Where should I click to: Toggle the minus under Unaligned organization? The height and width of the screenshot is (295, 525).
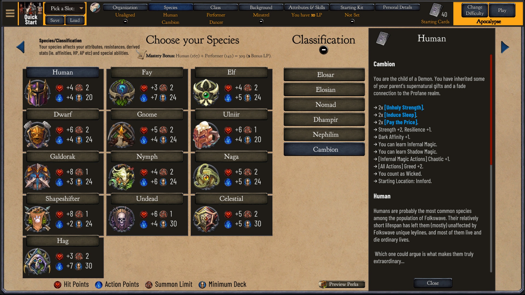click(x=125, y=21)
